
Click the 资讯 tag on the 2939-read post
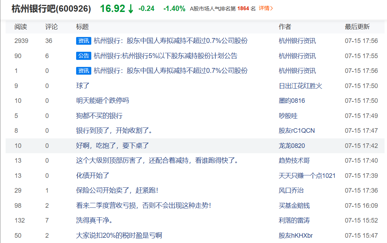[84, 41]
